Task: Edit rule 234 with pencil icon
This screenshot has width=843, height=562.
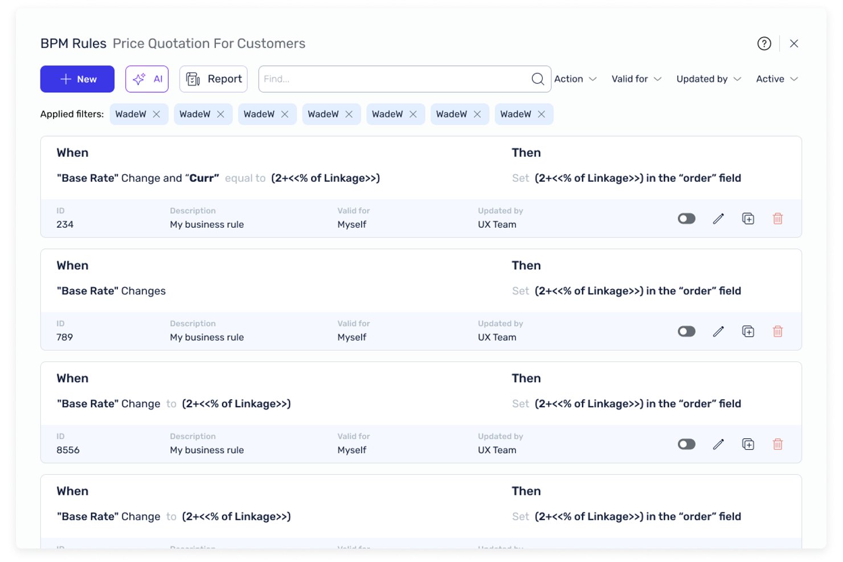Action: tap(718, 219)
